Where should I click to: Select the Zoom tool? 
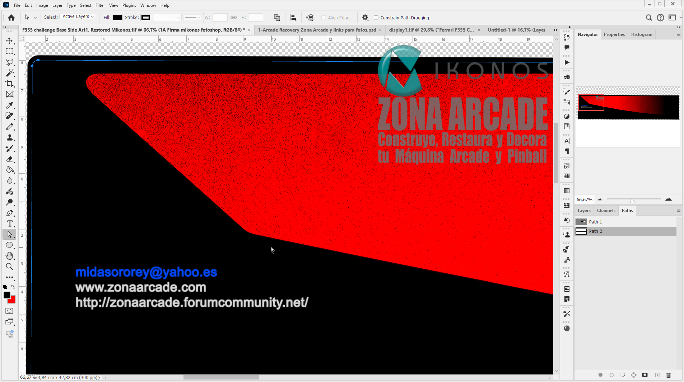pos(10,267)
